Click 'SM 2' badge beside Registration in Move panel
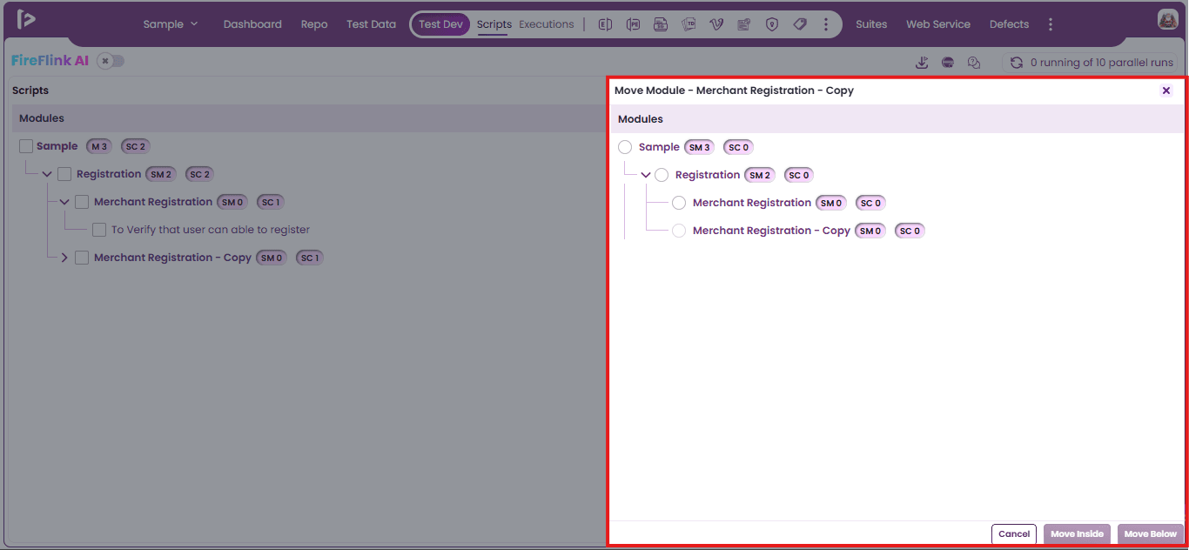The height and width of the screenshot is (550, 1189). click(x=760, y=175)
